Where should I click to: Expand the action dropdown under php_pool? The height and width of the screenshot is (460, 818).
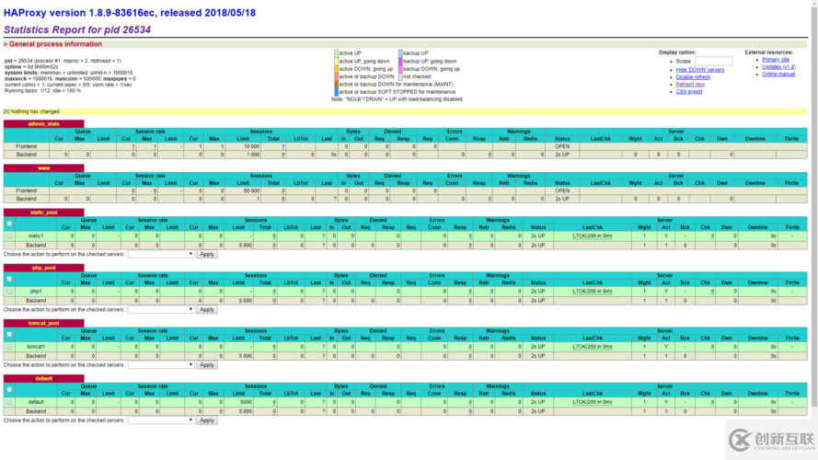coord(160,309)
